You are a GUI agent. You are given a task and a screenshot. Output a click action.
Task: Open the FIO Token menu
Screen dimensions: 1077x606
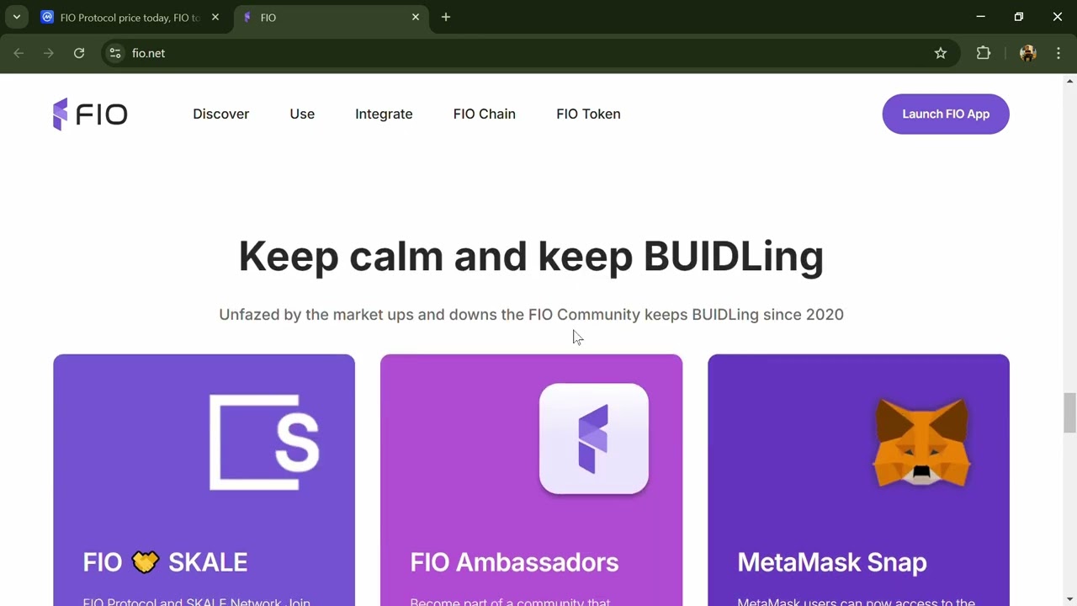588,114
